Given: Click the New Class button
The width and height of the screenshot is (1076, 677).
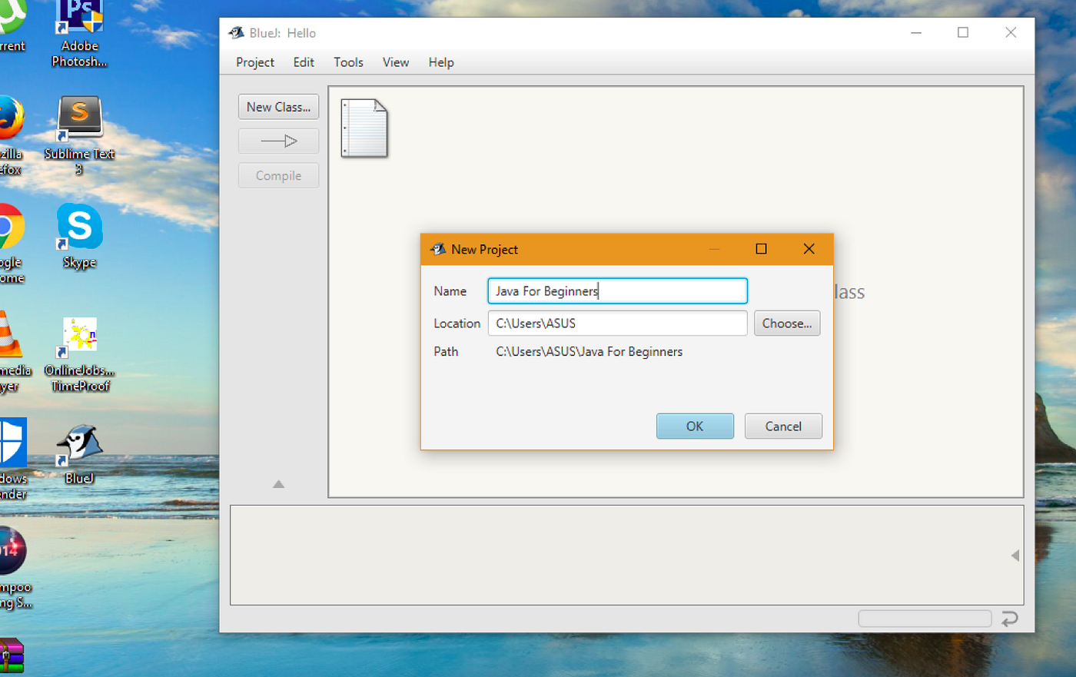Looking at the screenshot, I should click(x=278, y=107).
